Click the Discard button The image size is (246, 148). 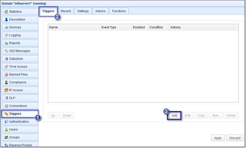[x=235, y=138]
